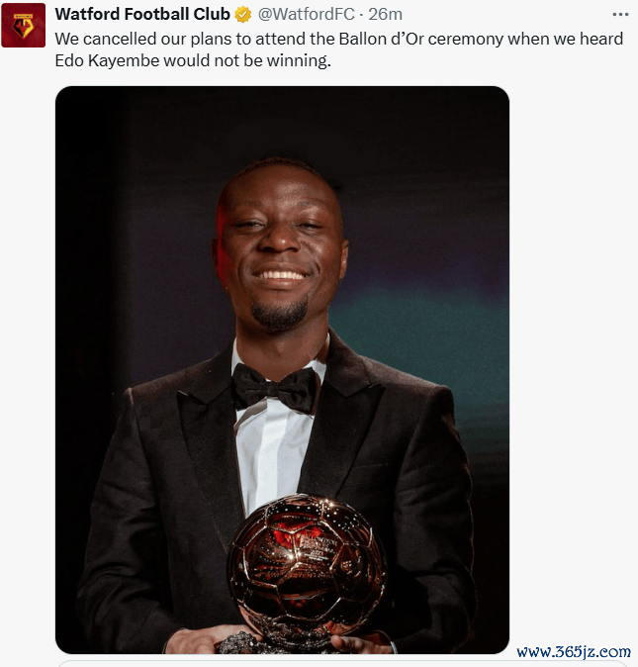Click the partially visible card below photo
638x667 pixels.
[342, 664]
